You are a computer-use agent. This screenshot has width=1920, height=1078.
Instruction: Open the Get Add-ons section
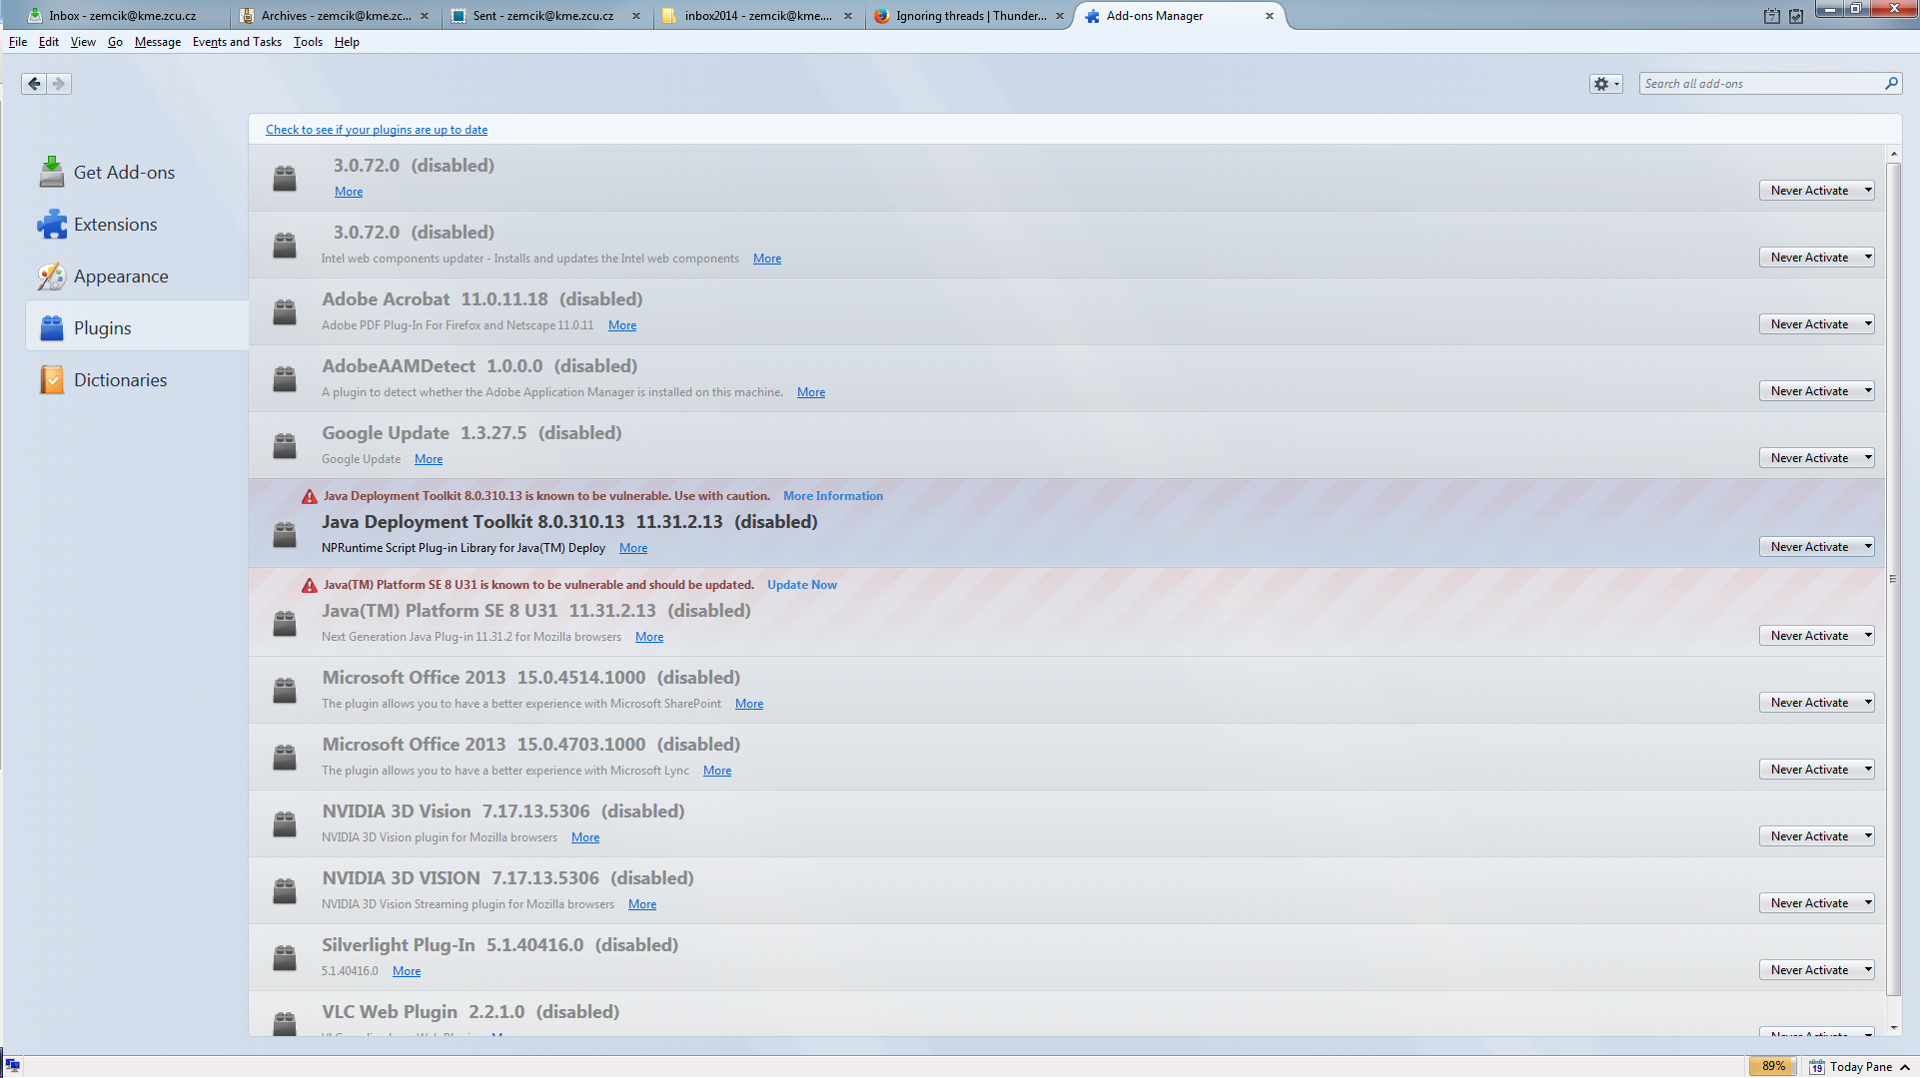click(x=123, y=173)
